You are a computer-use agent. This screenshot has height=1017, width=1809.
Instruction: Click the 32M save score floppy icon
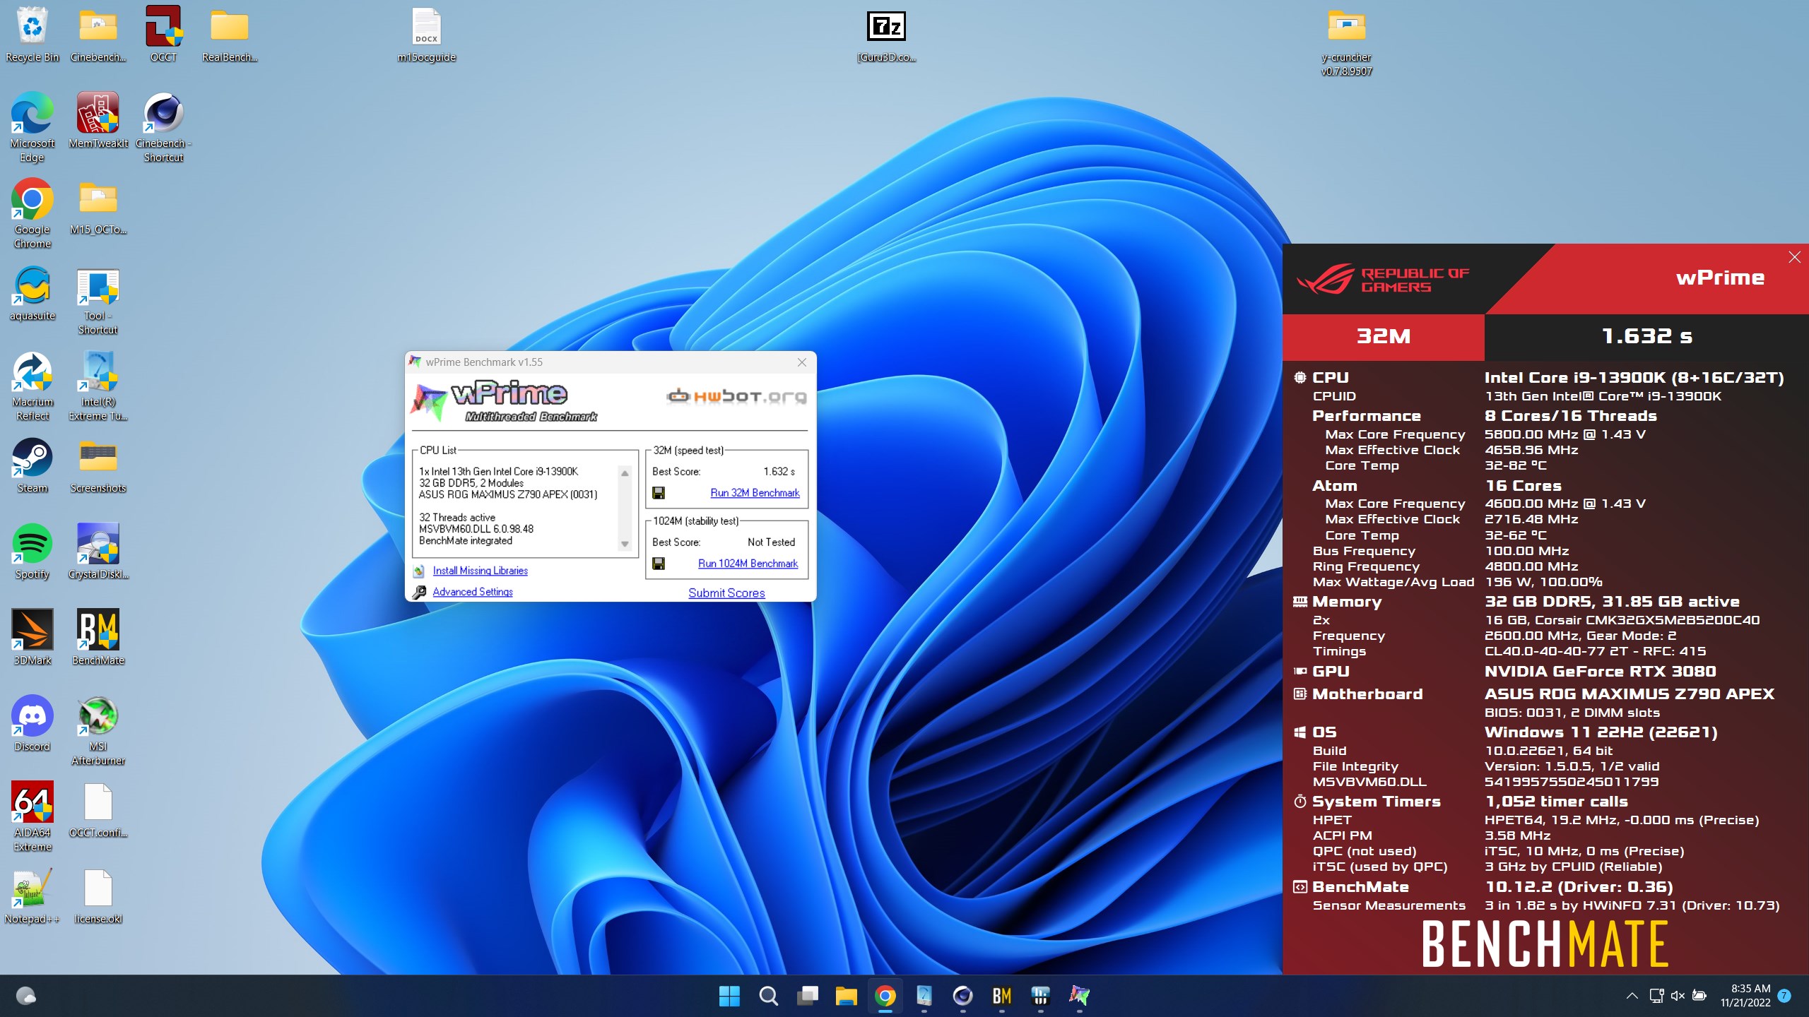(x=658, y=492)
